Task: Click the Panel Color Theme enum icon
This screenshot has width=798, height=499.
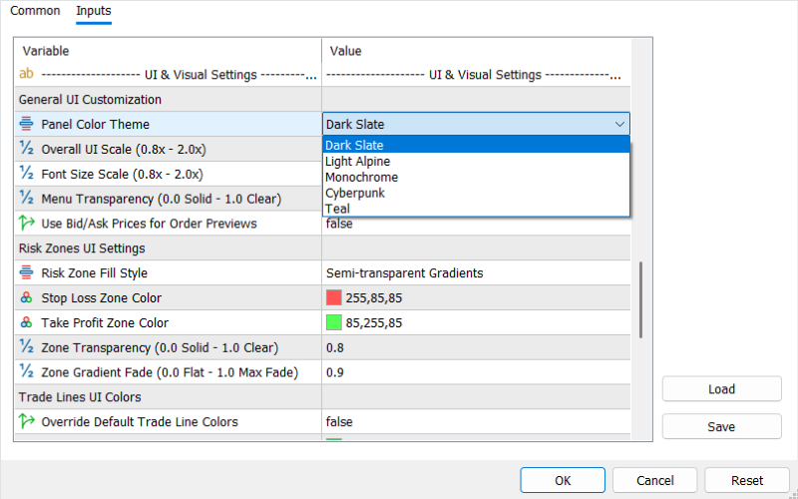Action: (27, 124)
